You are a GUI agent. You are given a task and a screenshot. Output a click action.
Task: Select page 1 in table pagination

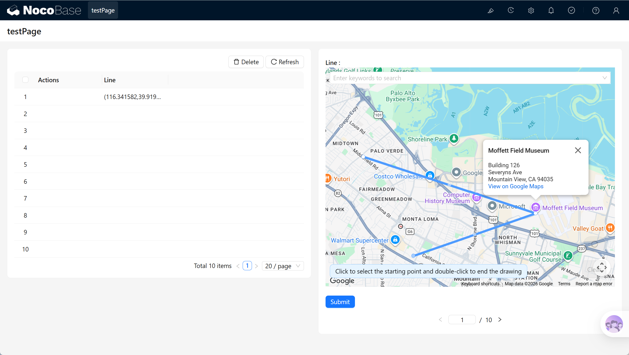click(x=247, y=266)
